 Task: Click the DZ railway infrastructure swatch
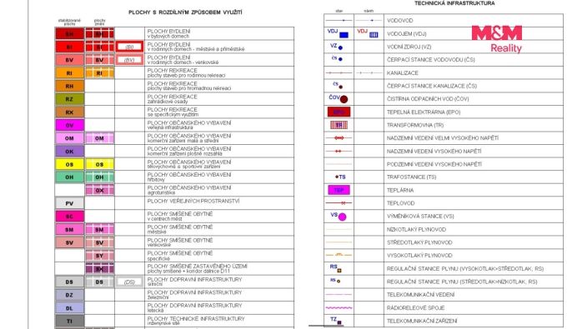pos(69,295)
